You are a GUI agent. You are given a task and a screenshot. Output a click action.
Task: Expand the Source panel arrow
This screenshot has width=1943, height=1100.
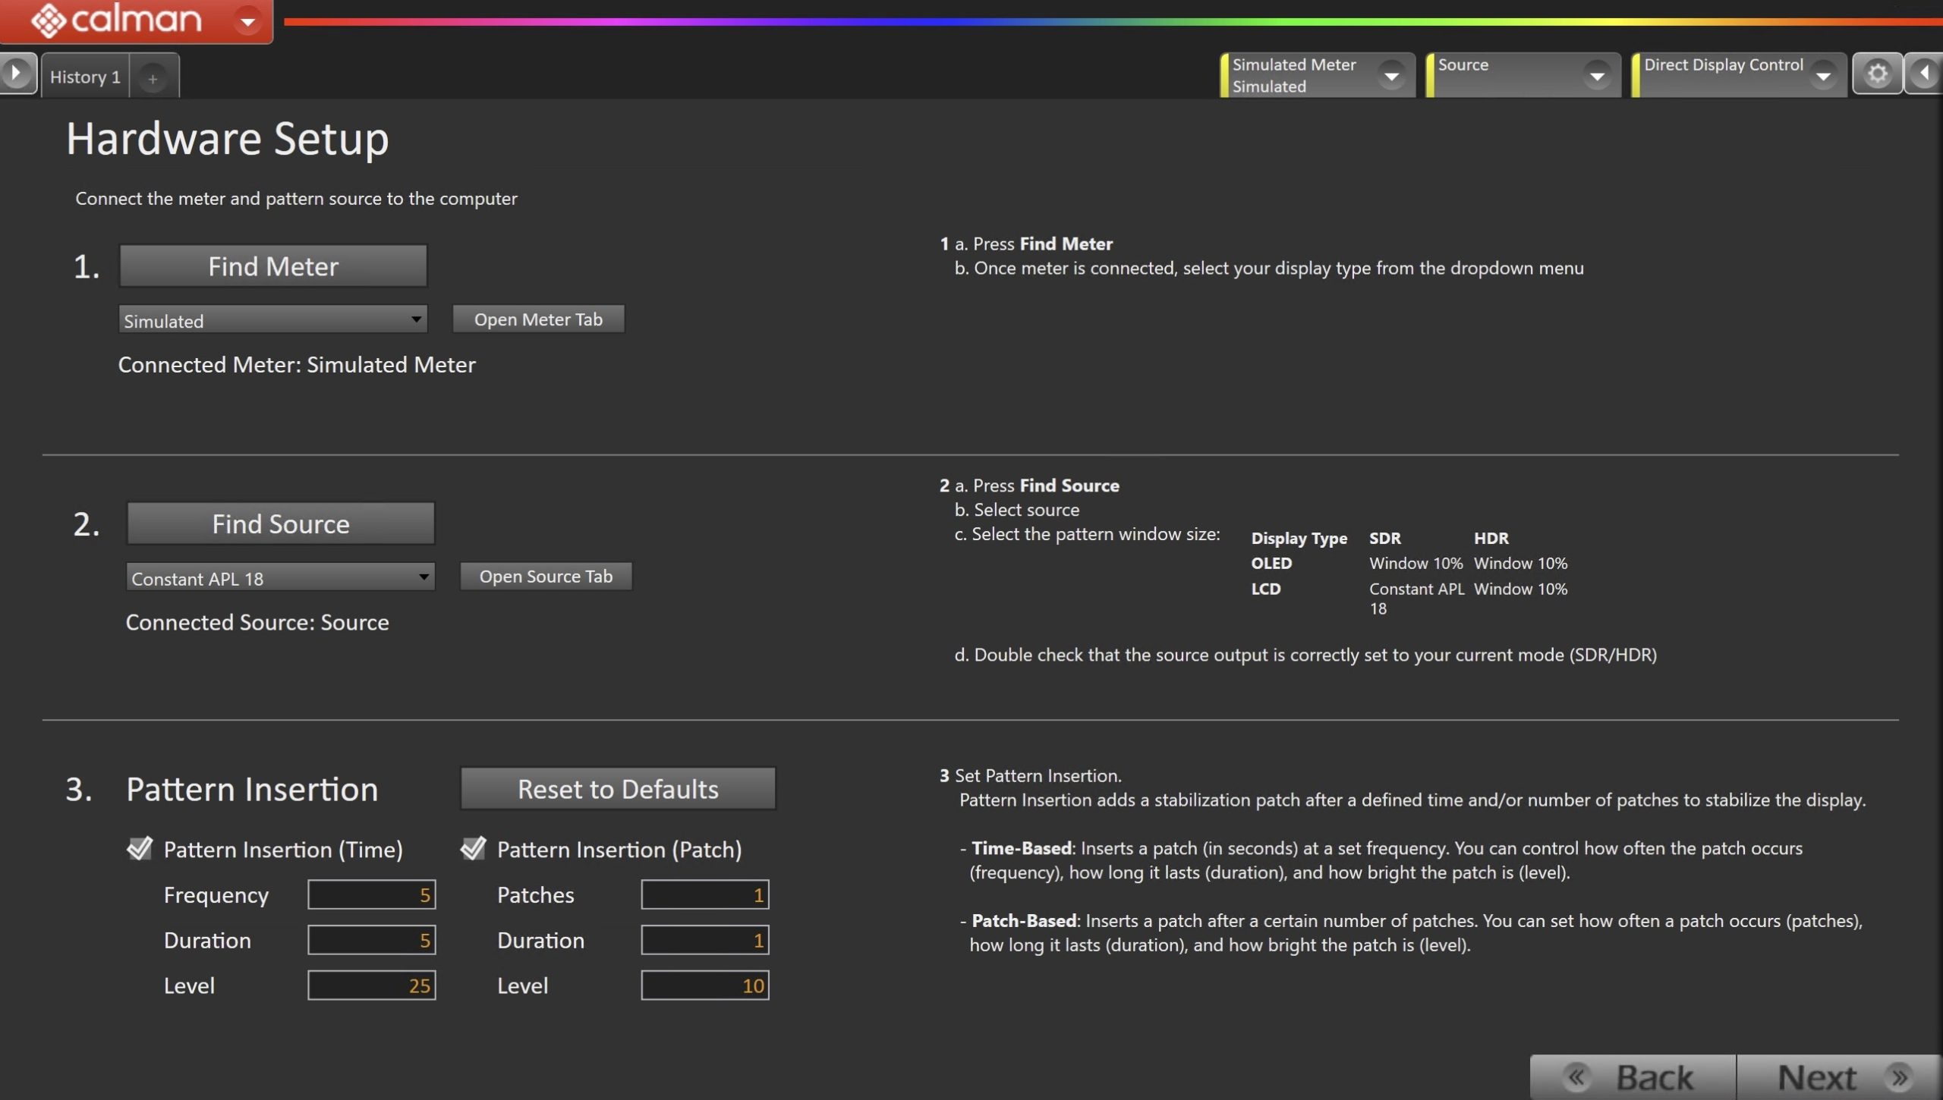[x=1597, y=75]
